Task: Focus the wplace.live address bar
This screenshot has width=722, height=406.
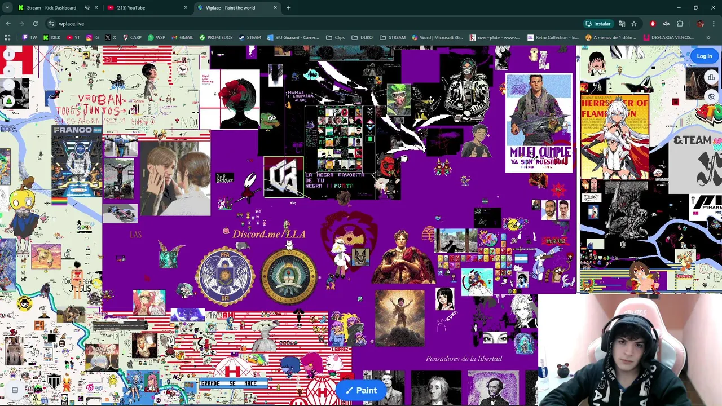Action: pos(316,24)
